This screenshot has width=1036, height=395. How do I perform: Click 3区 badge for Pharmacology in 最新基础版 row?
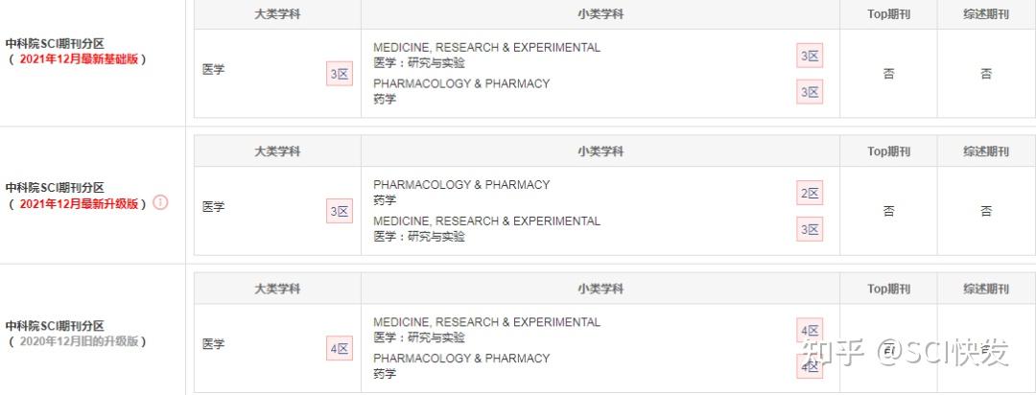(810, 92)
